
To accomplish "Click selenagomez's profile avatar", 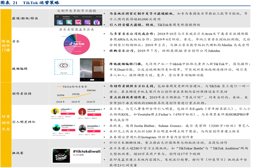I will coord(82,112).
